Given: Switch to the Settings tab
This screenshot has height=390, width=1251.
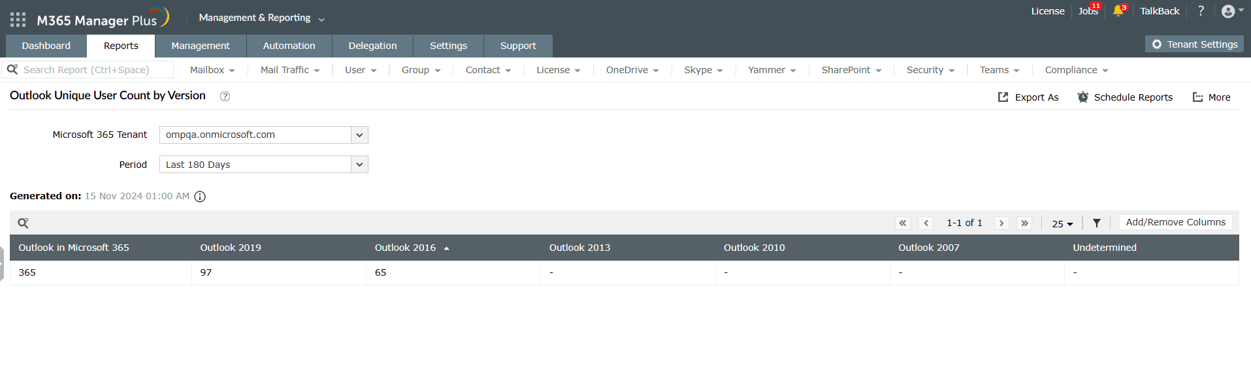Looking at the screenshot, I should 448,46.
